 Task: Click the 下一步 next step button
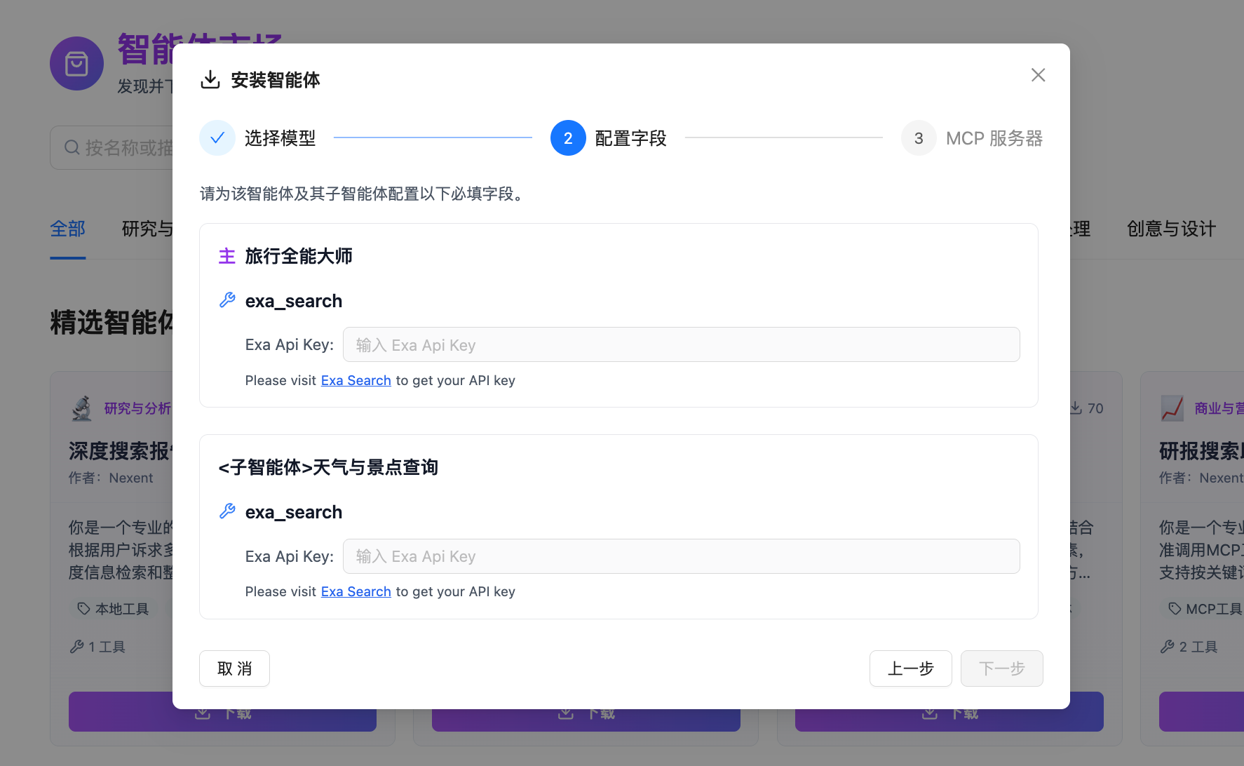(x=1001, y=668)
